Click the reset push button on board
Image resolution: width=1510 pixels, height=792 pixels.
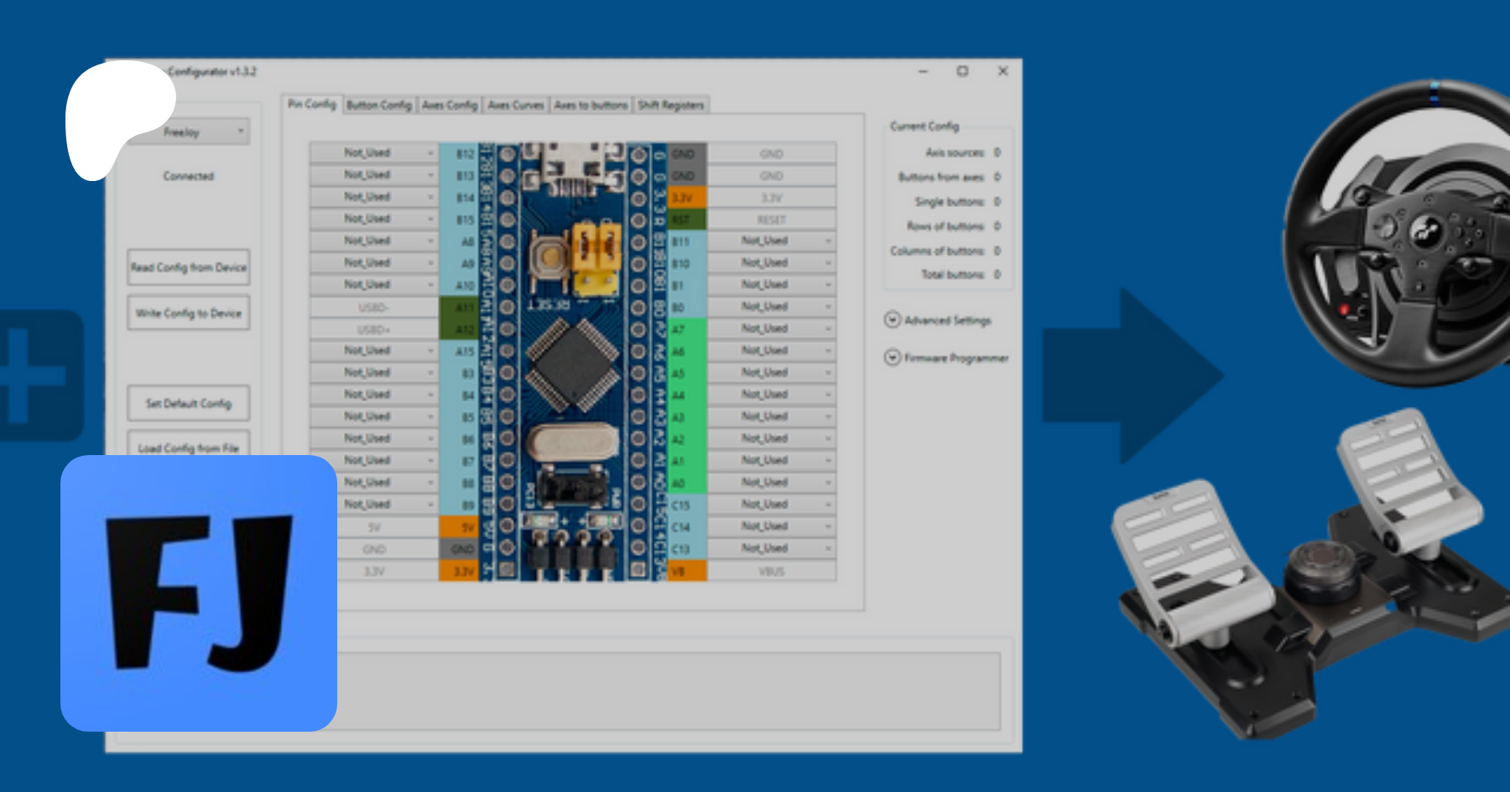[550, 256]
